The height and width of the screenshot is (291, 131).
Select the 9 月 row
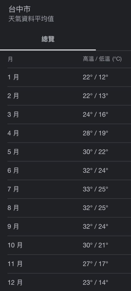tap(69, 226)
